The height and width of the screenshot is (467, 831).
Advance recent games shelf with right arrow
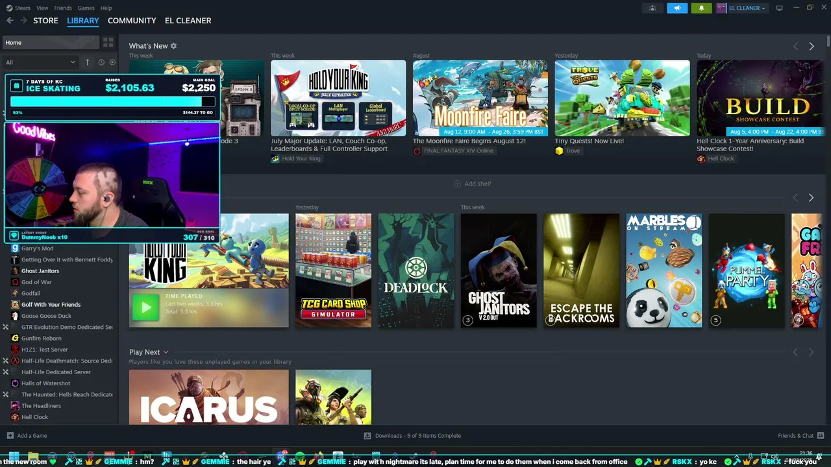(x=811, y=197)
